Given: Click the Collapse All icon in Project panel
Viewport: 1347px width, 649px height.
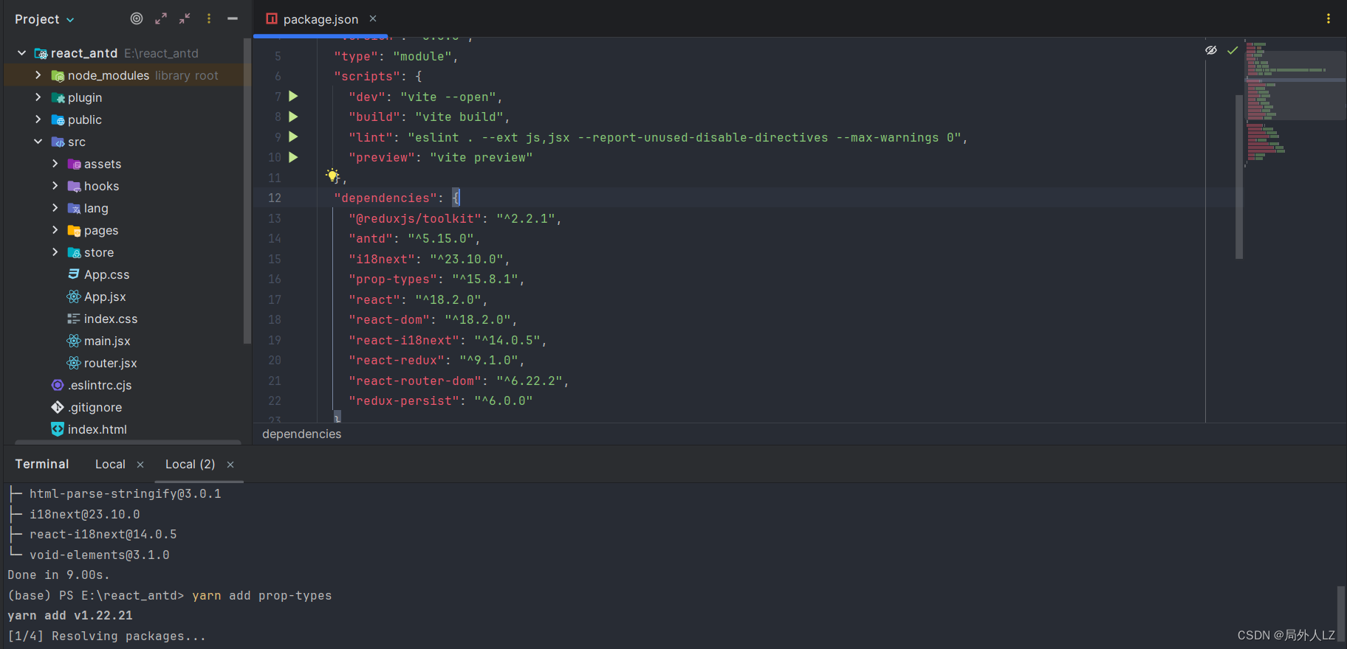Looking at the screenshot, I should point(185,18).
